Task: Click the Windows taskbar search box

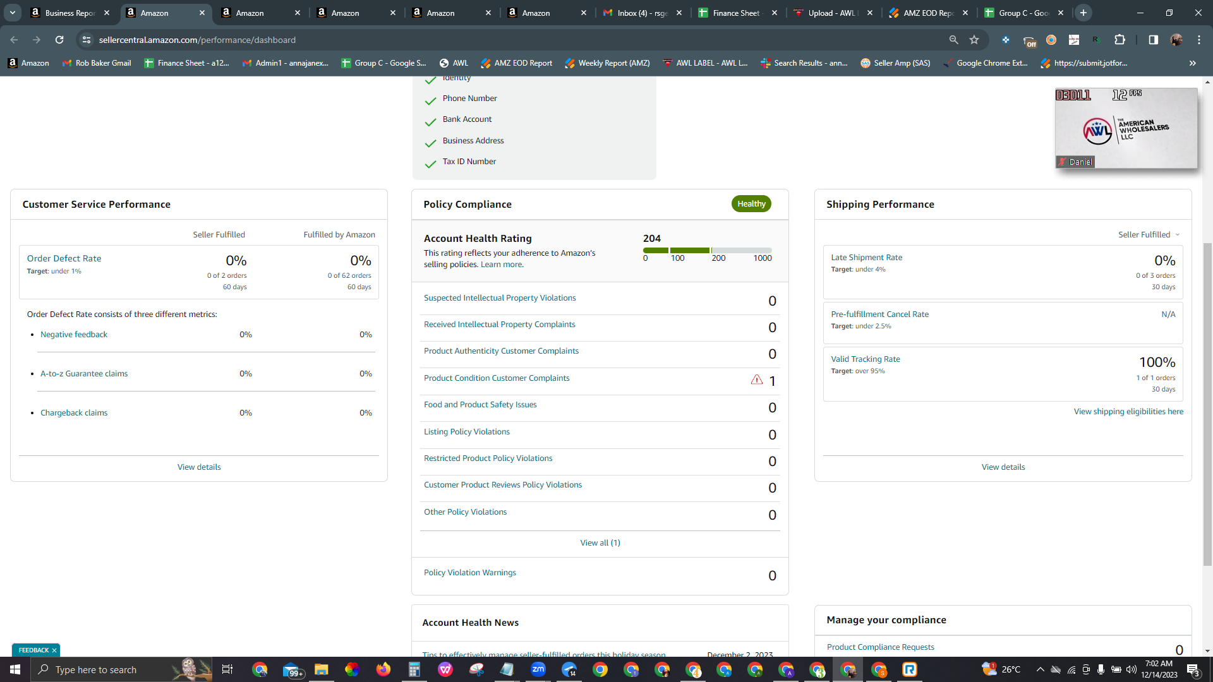Action: click(x=122, y=669)
